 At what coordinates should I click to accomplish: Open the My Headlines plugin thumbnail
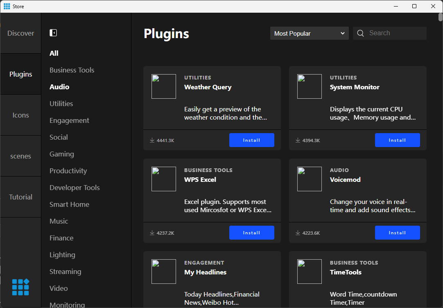coord(164,272)
